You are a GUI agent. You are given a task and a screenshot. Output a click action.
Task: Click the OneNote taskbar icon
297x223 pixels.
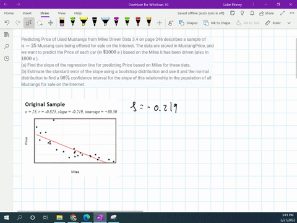point(100,217)
